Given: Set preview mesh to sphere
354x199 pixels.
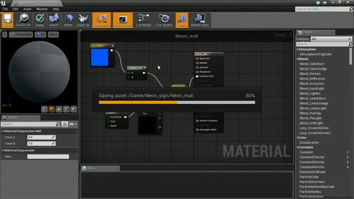Looking at the screenshot, I should pos(51,109).
